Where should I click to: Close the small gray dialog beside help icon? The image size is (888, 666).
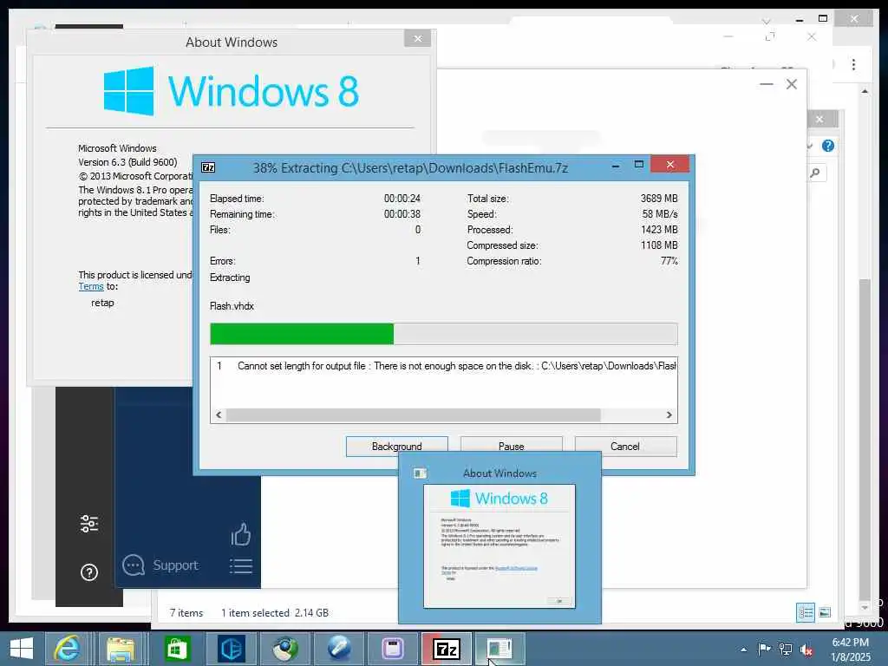coord(819,119)
